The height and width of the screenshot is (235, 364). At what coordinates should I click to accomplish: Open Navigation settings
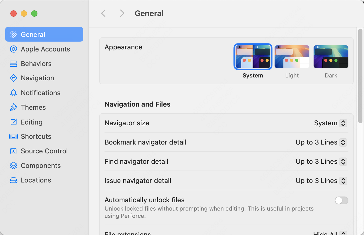[x=44, y=78]
